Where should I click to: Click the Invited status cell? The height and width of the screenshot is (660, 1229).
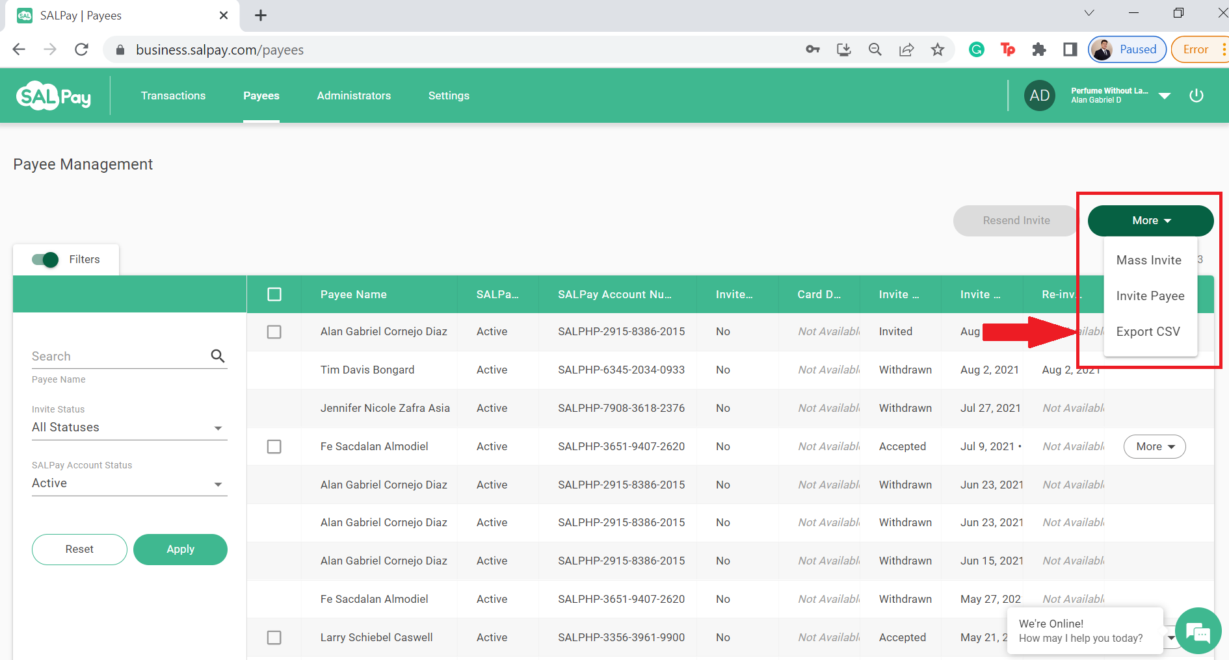pos(895,332)
